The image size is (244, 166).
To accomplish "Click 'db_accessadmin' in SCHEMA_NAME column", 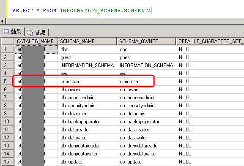I will (77, 98).
